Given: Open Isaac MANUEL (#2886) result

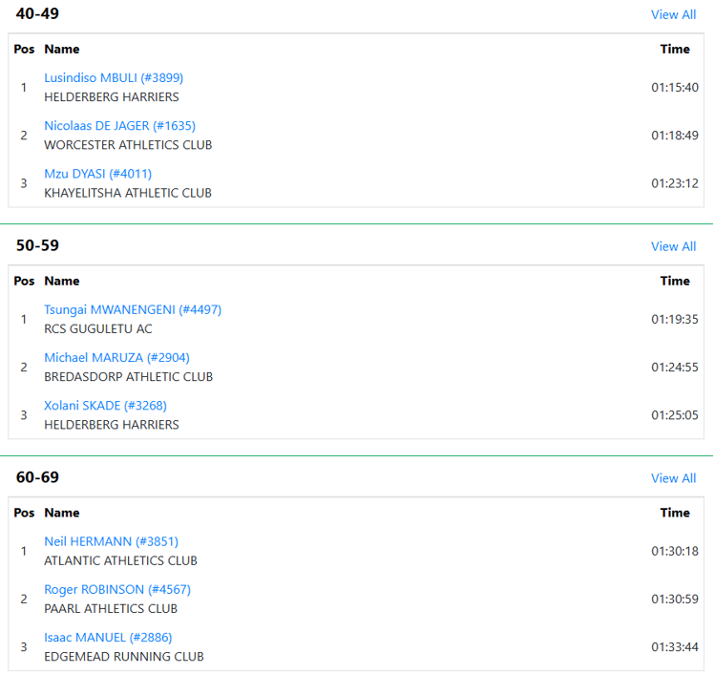Looking at the screenshot, I should tap(108, 637).
